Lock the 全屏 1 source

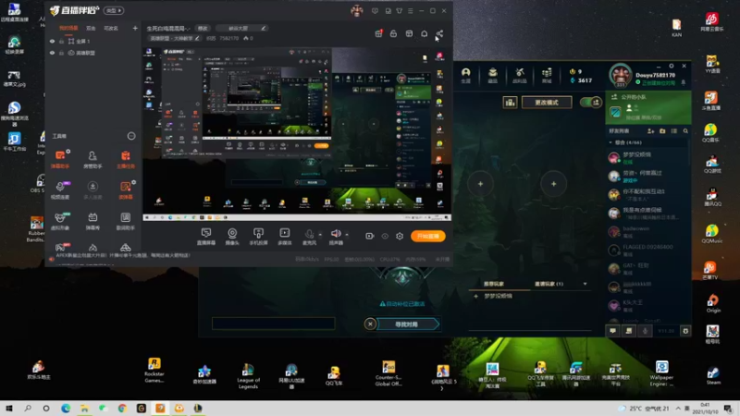click(x=61, y=41)
